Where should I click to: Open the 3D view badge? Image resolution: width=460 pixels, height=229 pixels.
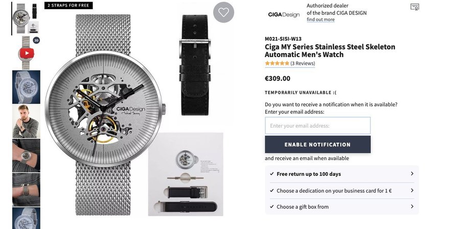pos(36,40)
